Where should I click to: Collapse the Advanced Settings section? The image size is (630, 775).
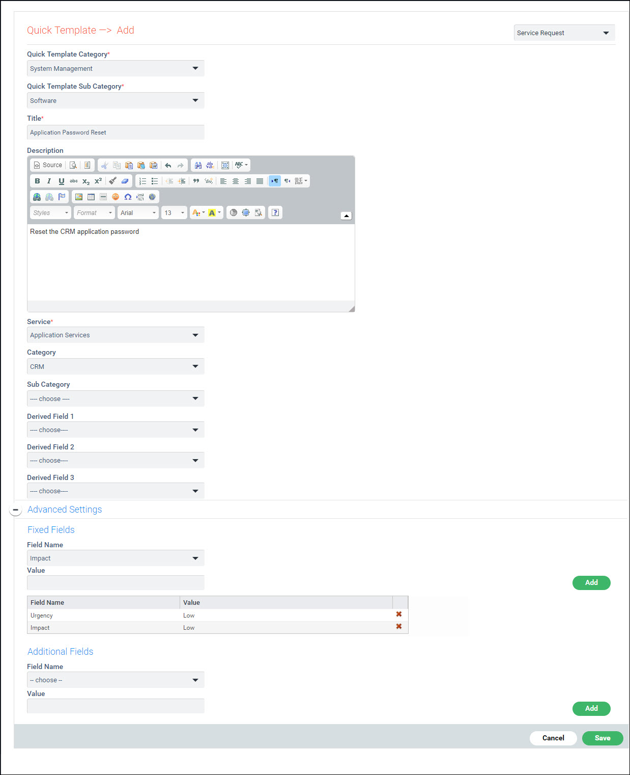(x=16, y=509)
